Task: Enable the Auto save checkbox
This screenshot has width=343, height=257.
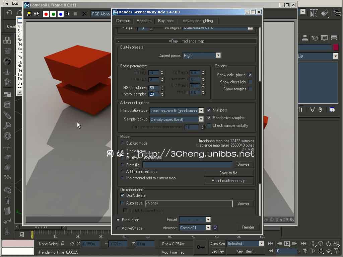Action: [x=123, y=203]
